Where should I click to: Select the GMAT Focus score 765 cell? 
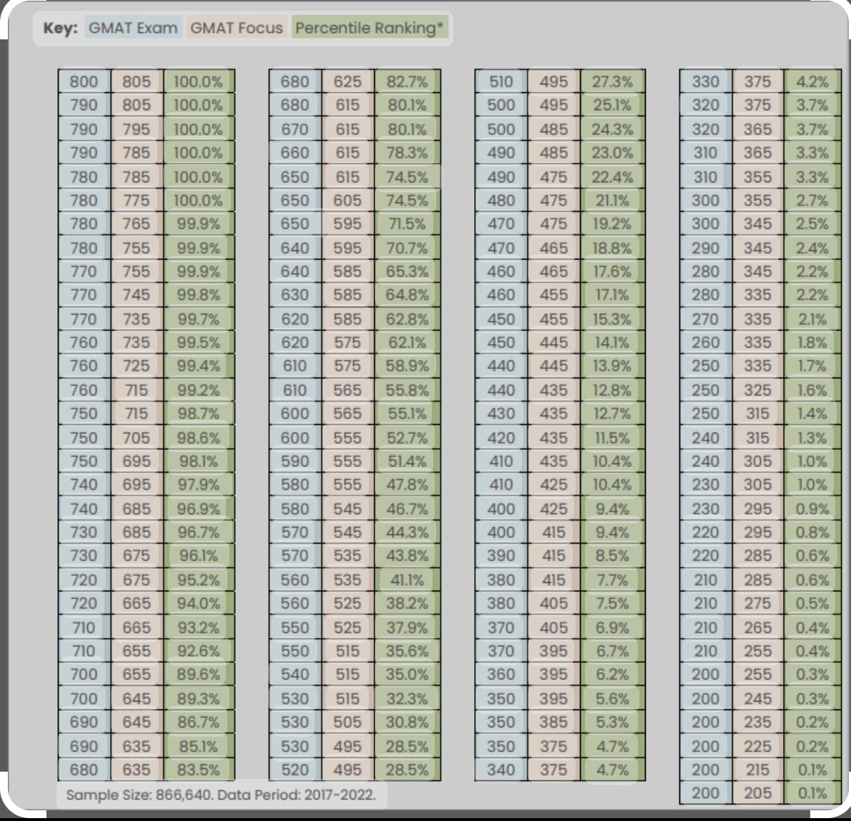[x=137, y=224]
